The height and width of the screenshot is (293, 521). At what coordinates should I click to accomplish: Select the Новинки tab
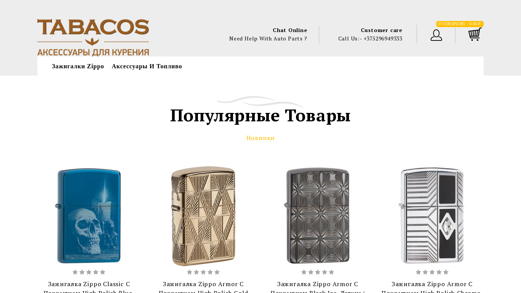[260, 138]
